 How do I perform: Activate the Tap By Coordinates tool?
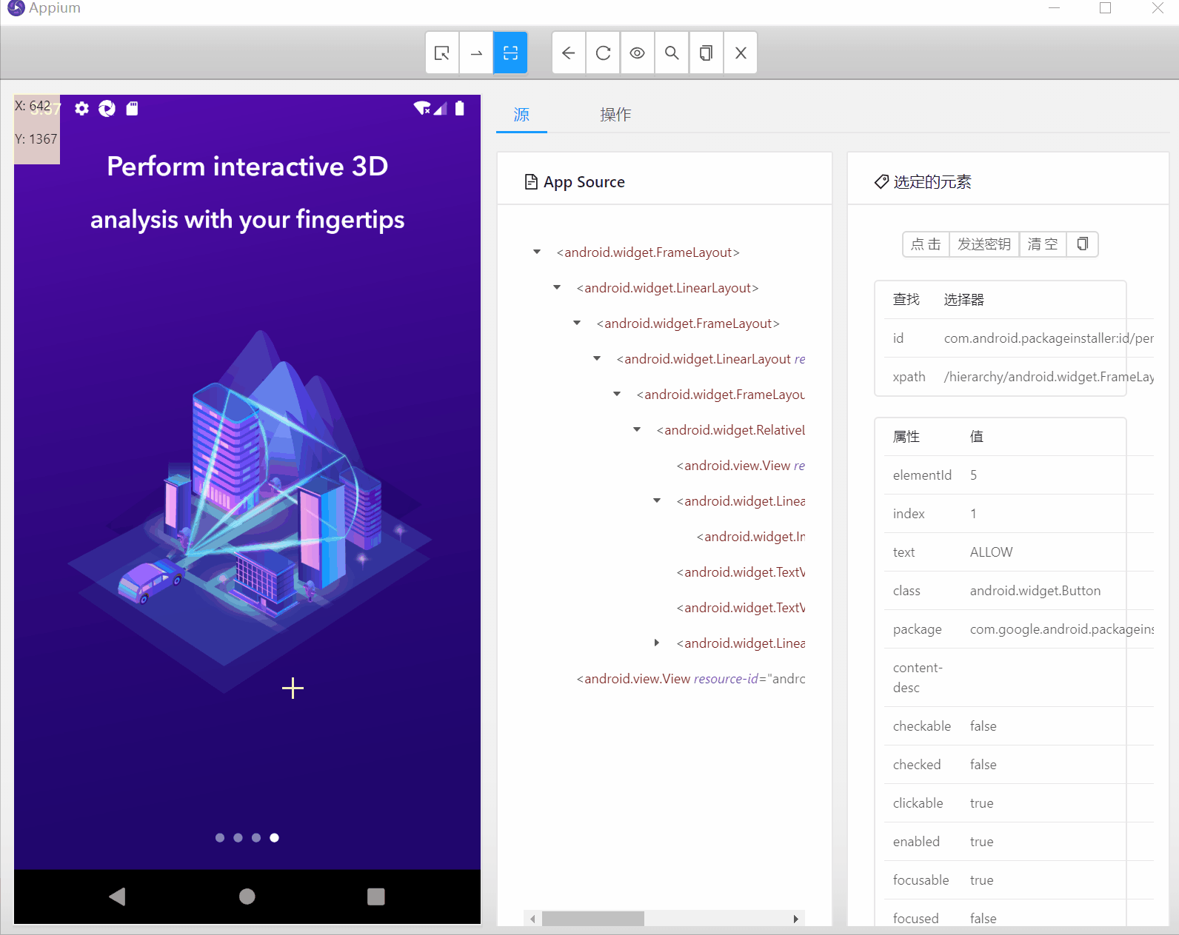pos(510,53)
